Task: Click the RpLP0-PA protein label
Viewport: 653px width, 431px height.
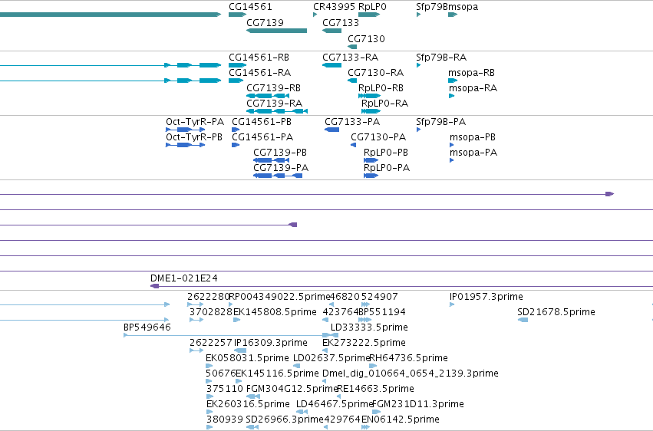Action: pos(387,168)
